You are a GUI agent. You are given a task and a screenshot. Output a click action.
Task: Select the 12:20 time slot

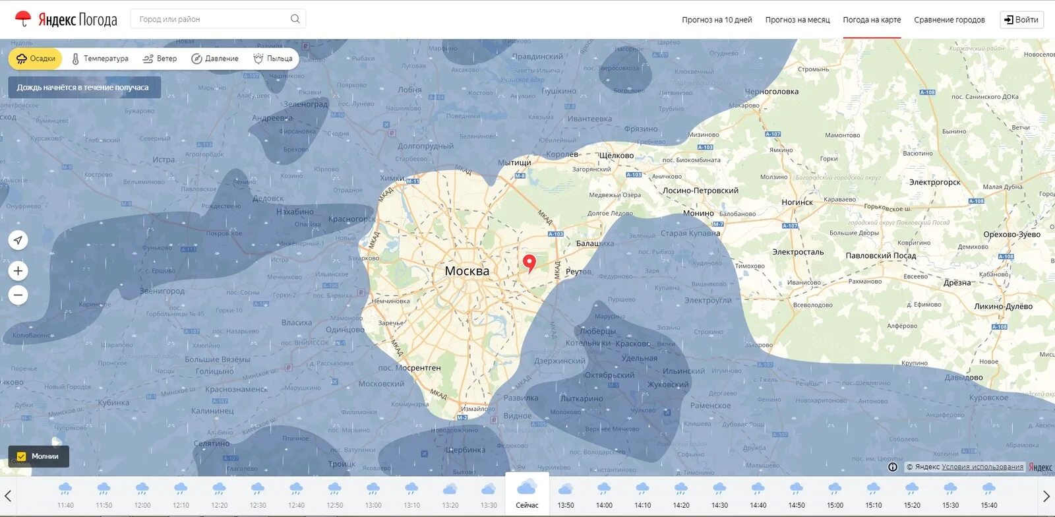pyautogui.click(x=219, y=496)
